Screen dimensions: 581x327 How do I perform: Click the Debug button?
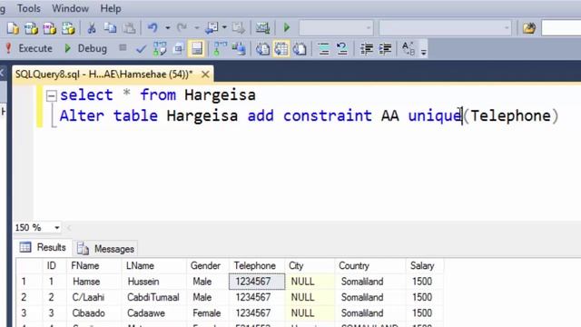[85, 48]
